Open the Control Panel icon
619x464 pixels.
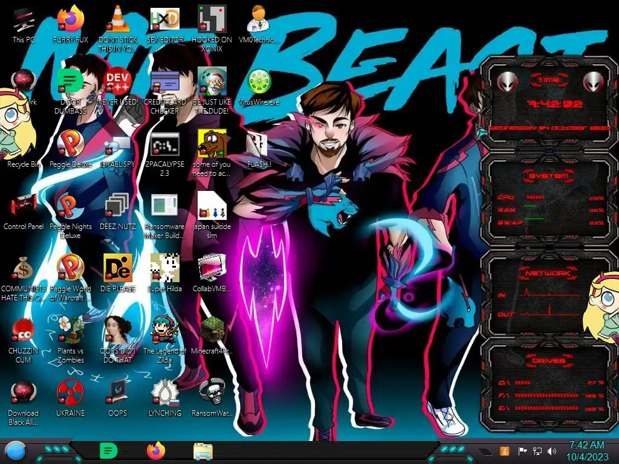coord(24,211)
